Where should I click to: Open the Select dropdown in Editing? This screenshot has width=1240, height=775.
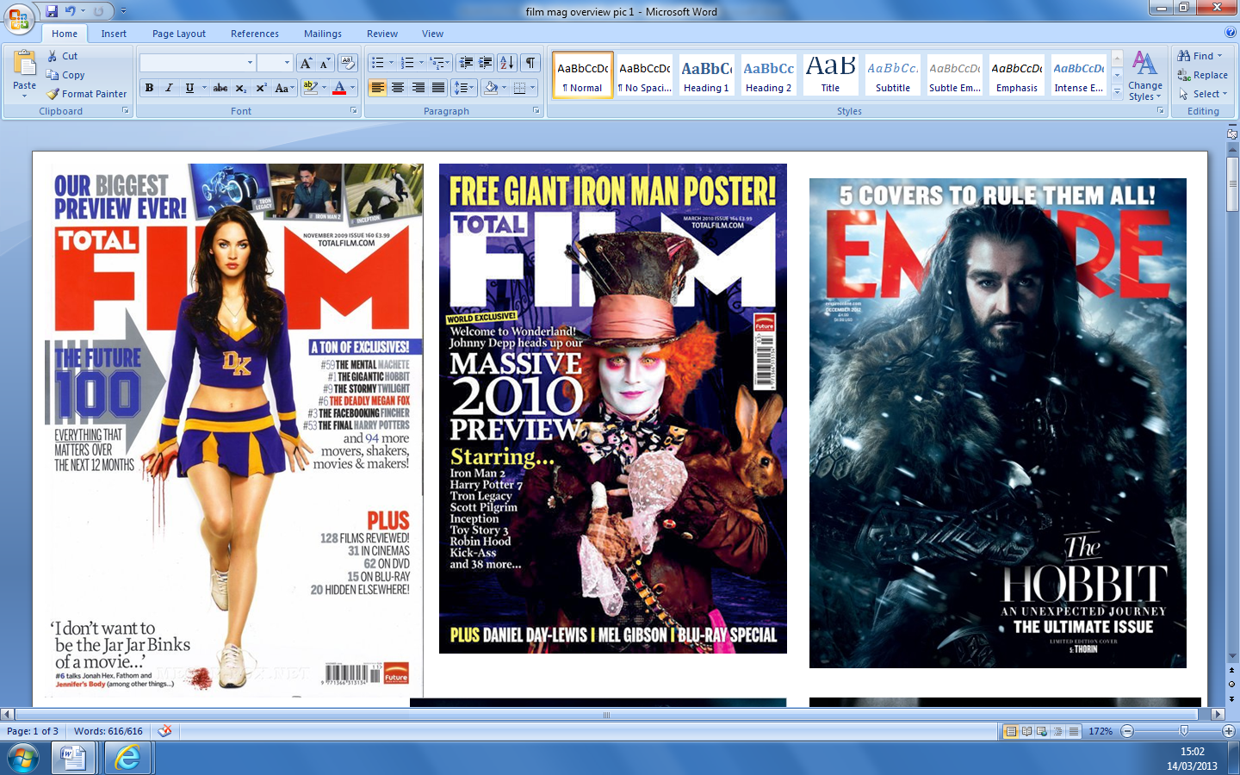(x=1203, y=94)
